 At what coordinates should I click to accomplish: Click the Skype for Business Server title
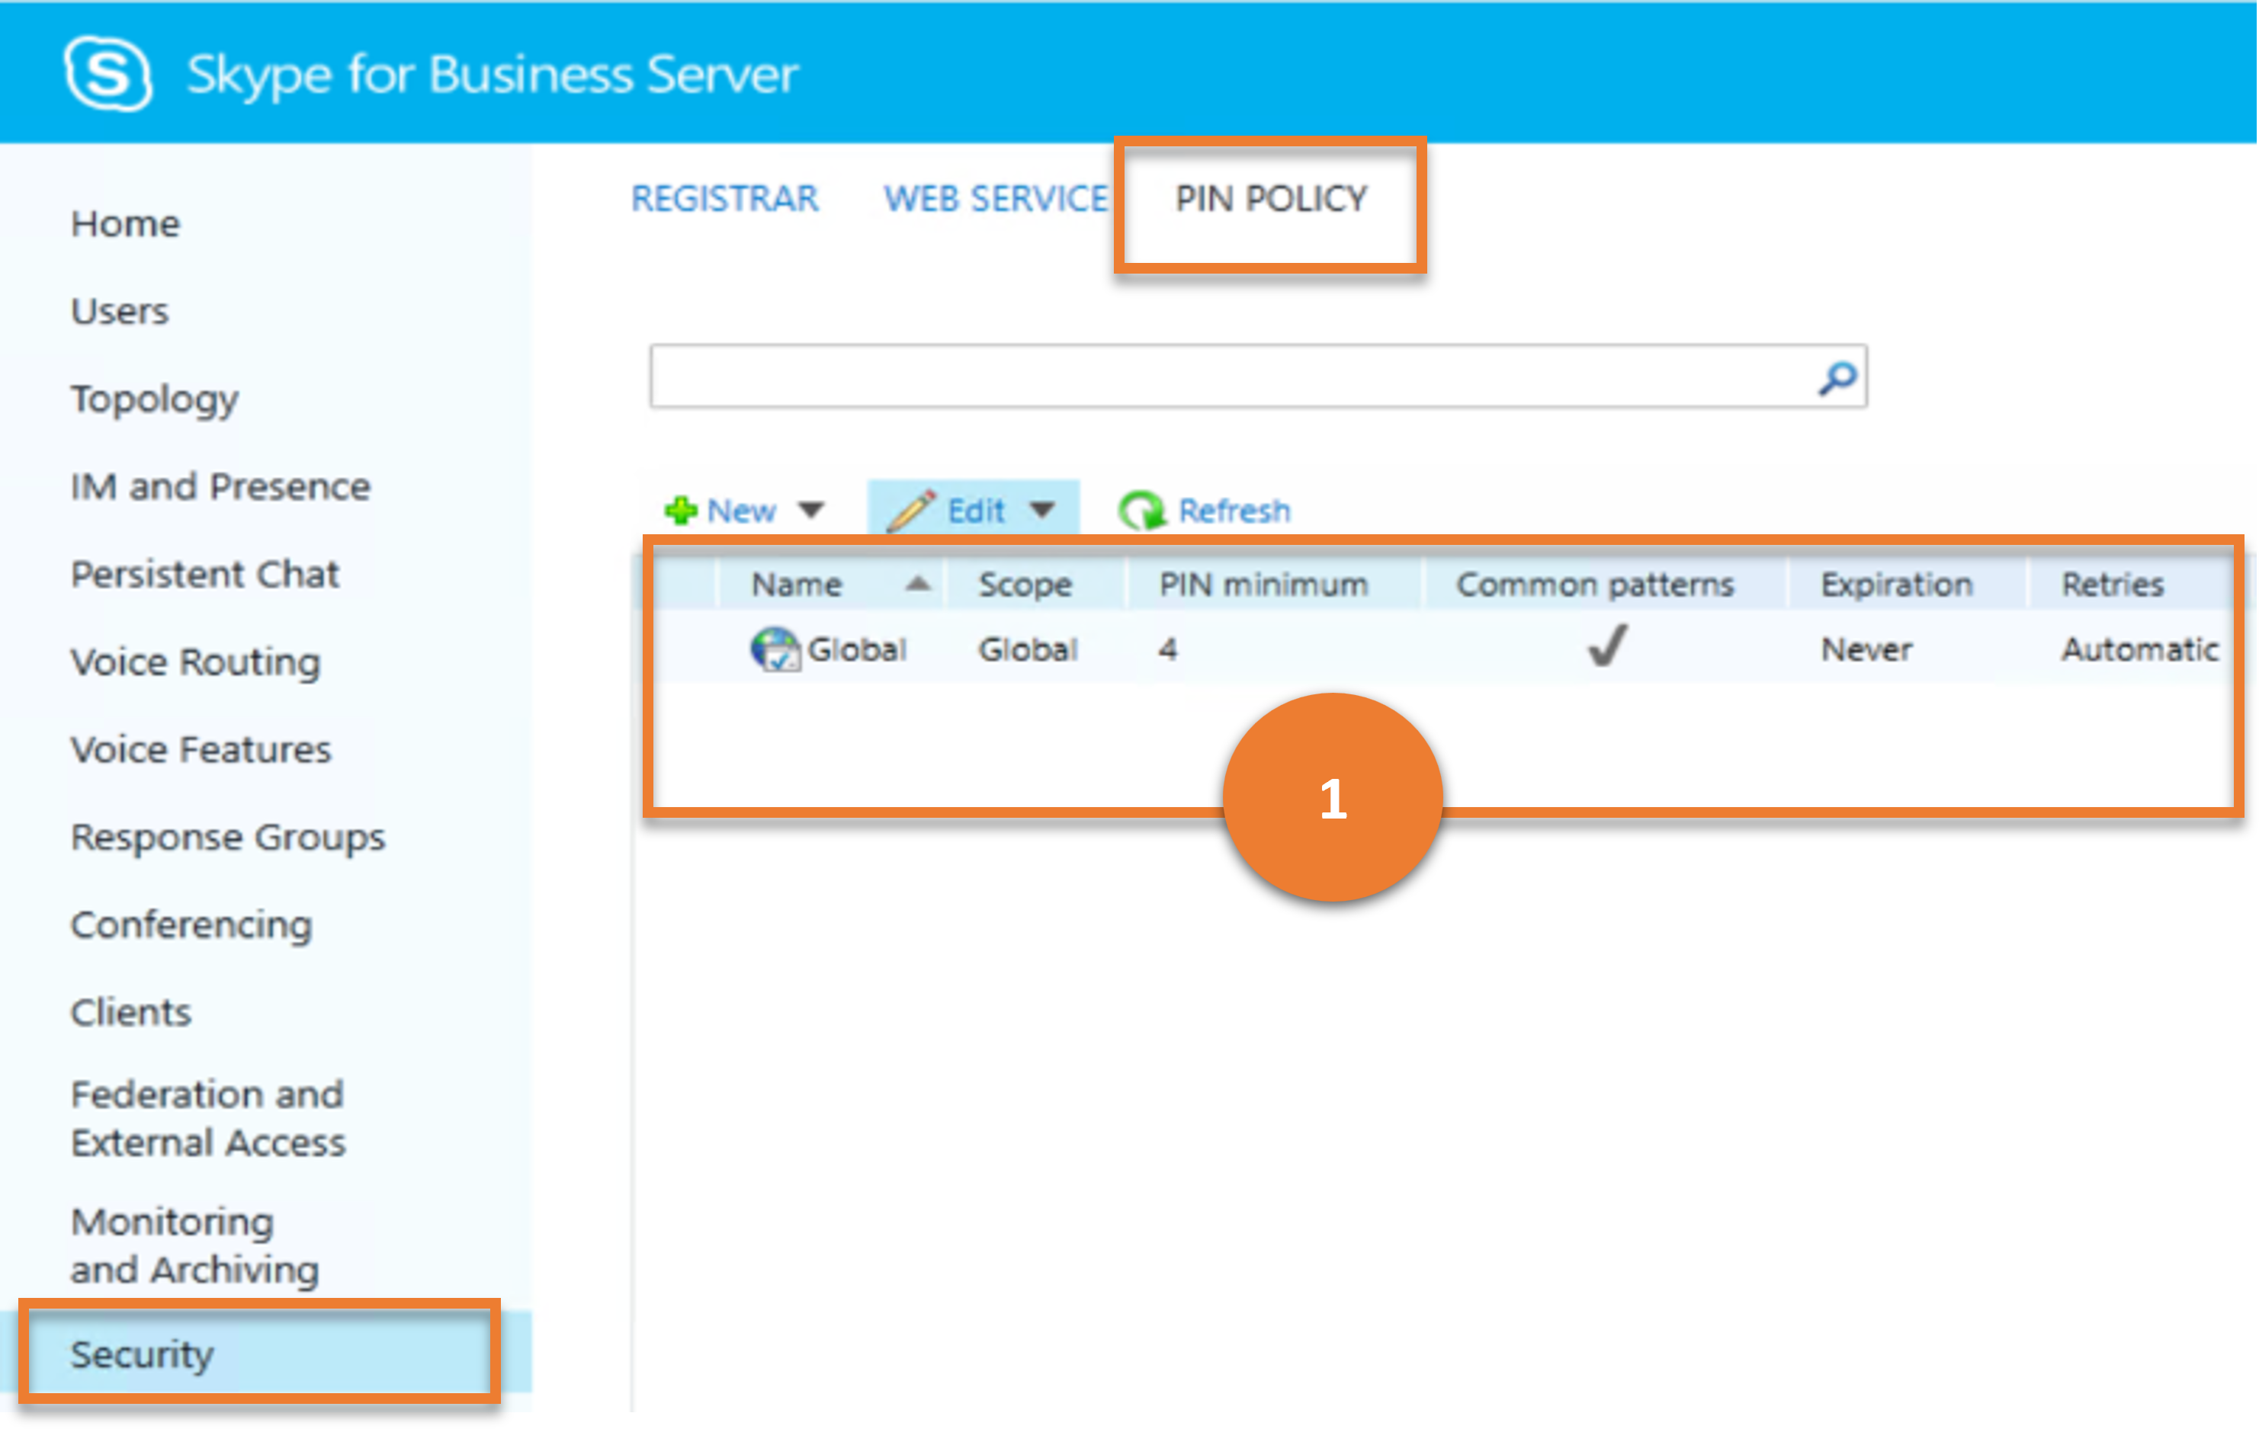click(x=493, y=74)
